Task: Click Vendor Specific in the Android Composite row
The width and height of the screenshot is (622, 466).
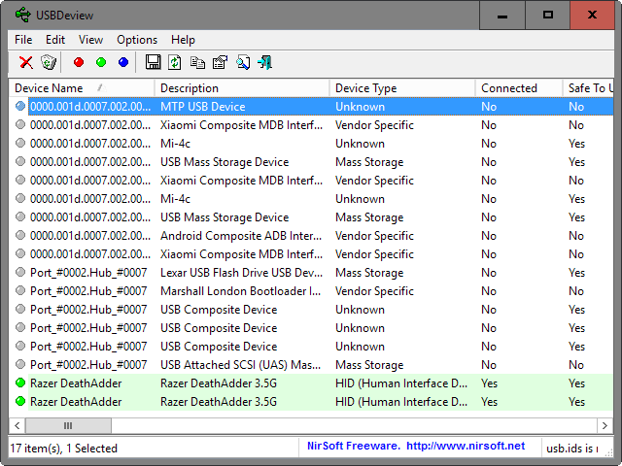Action: click(x=374, y=236)
